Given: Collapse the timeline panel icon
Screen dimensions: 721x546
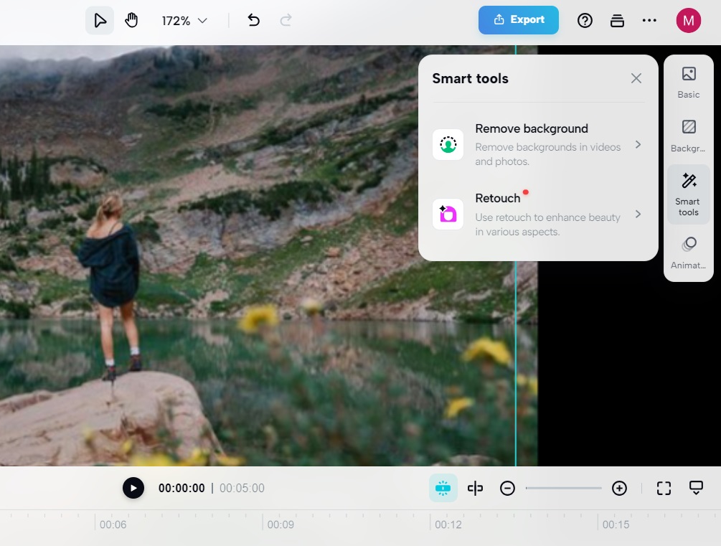Looking at the screenshot, I should (696, 488).
